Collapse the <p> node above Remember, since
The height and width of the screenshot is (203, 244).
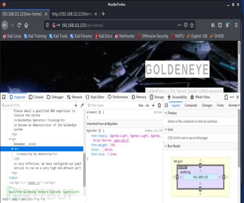(x=10, y=139)
